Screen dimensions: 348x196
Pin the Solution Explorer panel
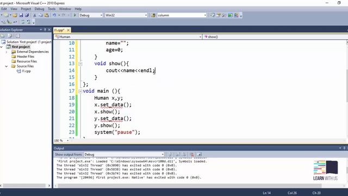(x=45, y=30)
